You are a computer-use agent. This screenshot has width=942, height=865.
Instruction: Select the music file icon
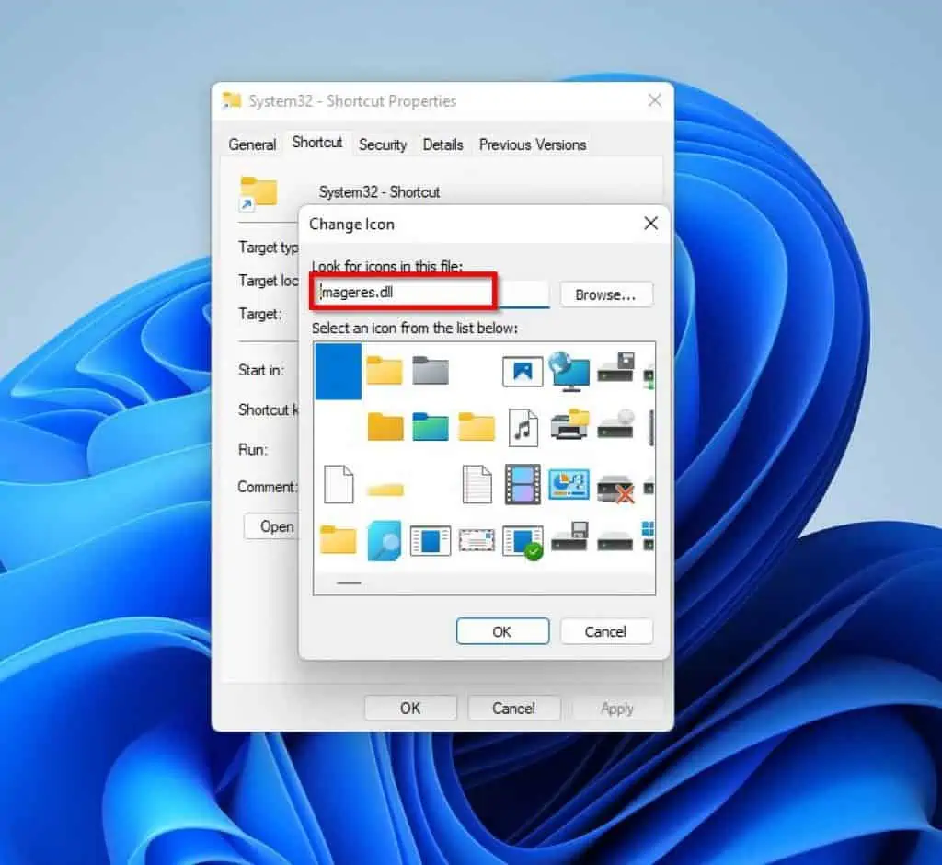pos(523,426)
